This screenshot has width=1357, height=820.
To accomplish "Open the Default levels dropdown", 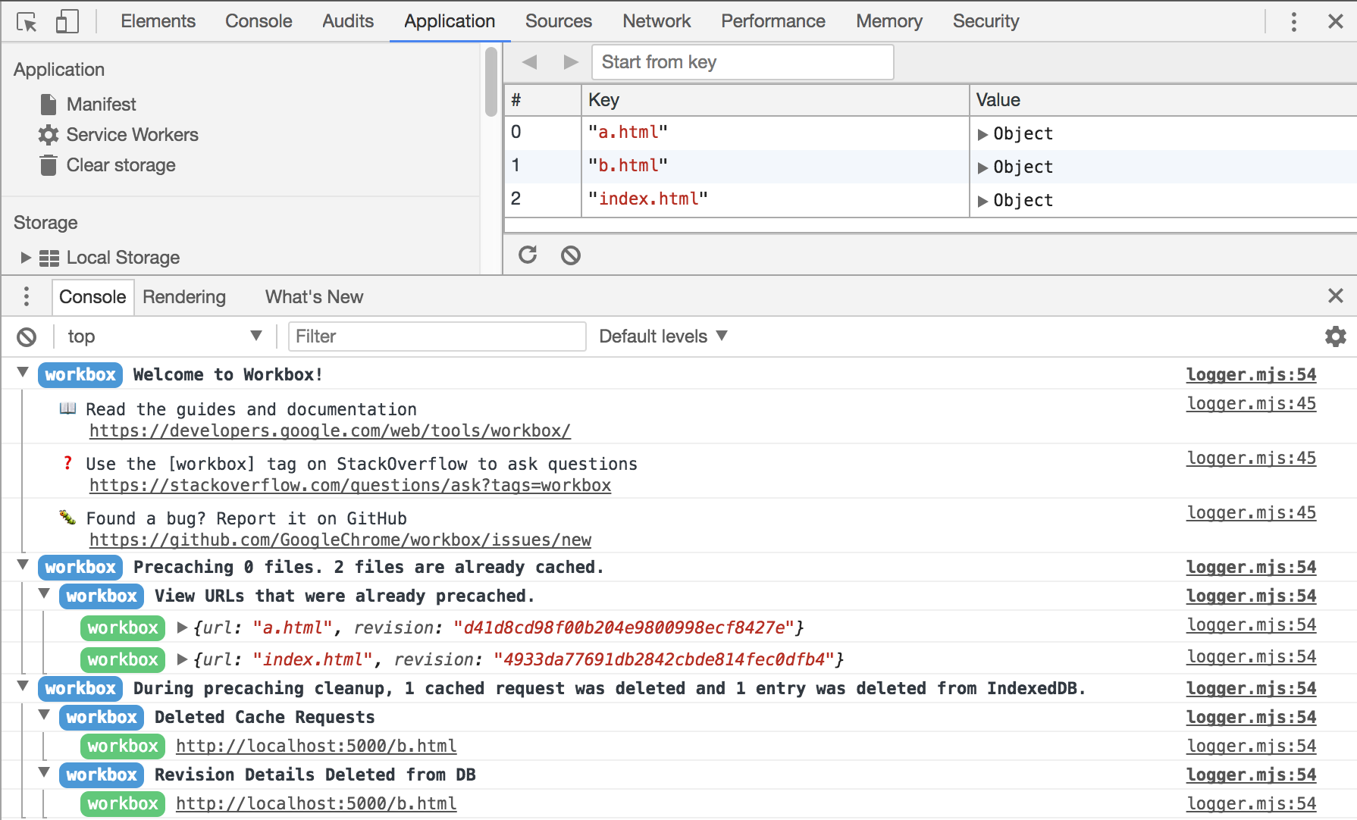I will point(661,336).
